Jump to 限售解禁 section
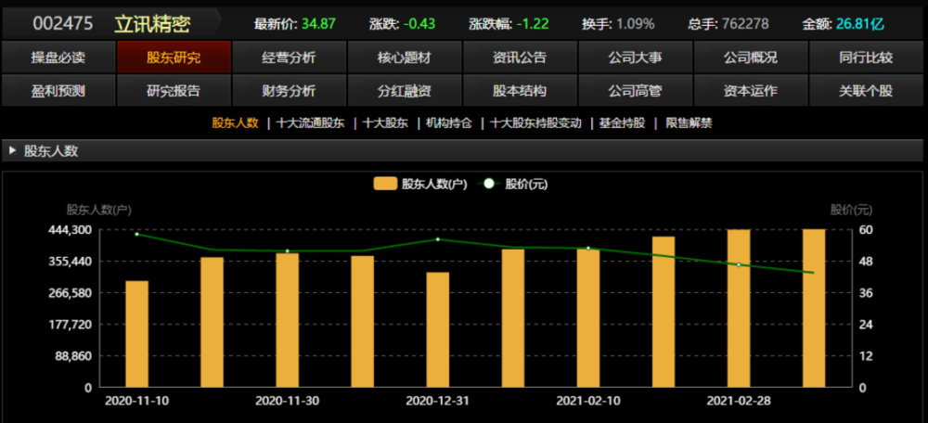 coord(689,123)
